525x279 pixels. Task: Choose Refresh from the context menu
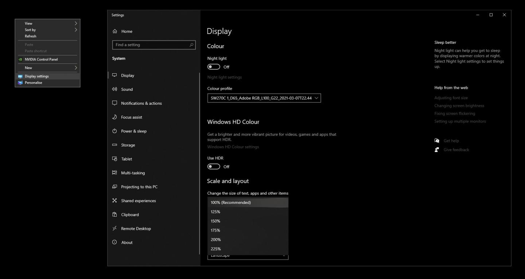[31, 36]
